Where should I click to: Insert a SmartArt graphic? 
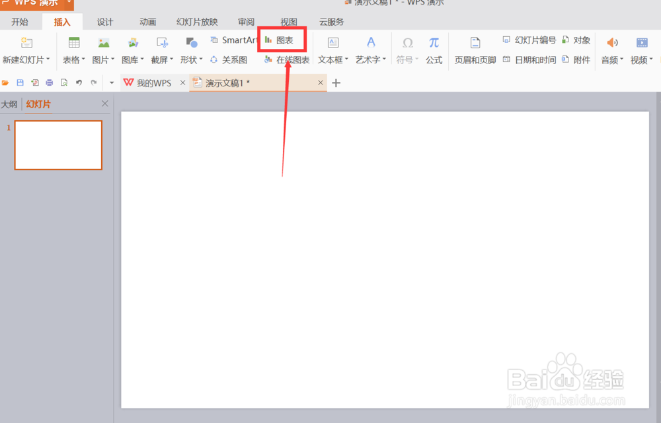pos(234,40)
